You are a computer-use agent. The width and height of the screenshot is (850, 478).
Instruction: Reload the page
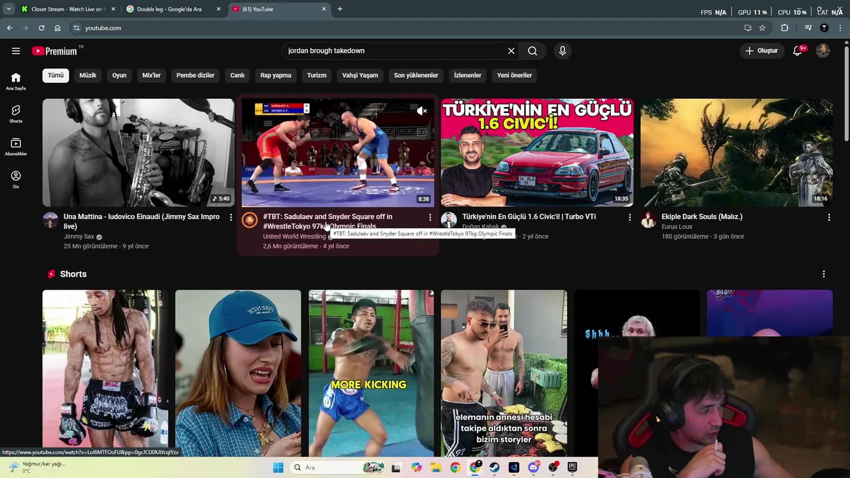[41, 28]
